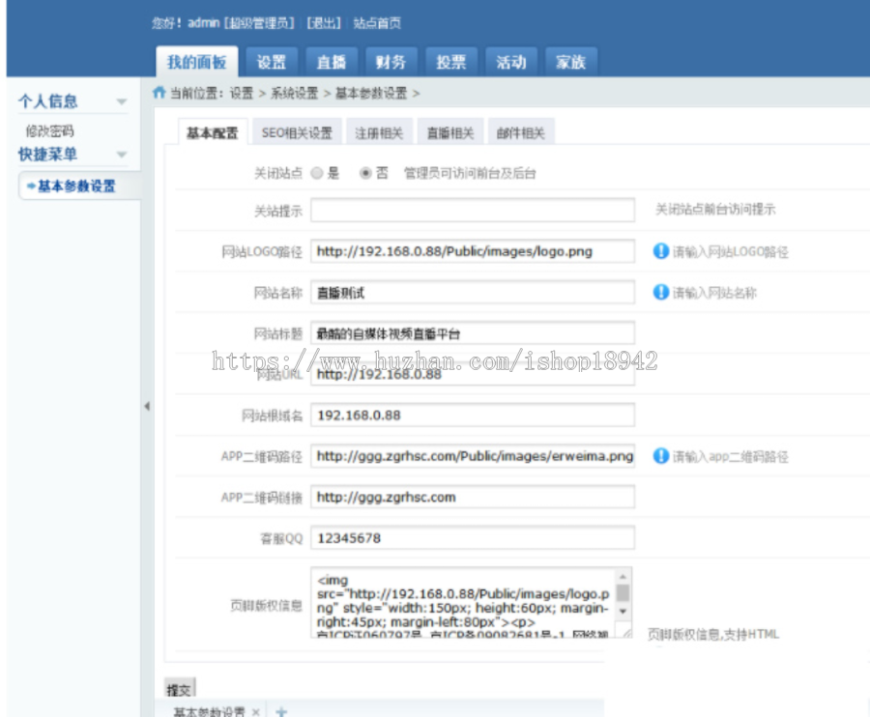
Task: Collapse the 快捷菜单 sidebar section
Action: 122,155
